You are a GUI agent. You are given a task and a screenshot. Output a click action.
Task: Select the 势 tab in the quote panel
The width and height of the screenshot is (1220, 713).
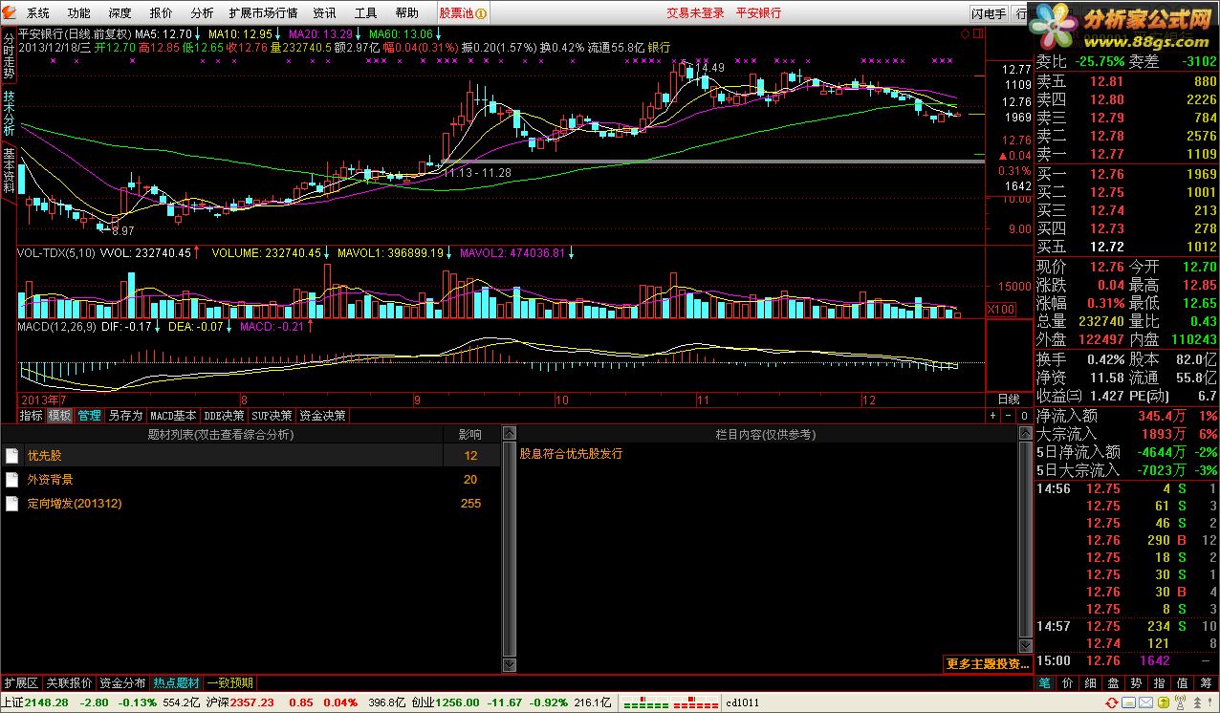point(1137,683)
